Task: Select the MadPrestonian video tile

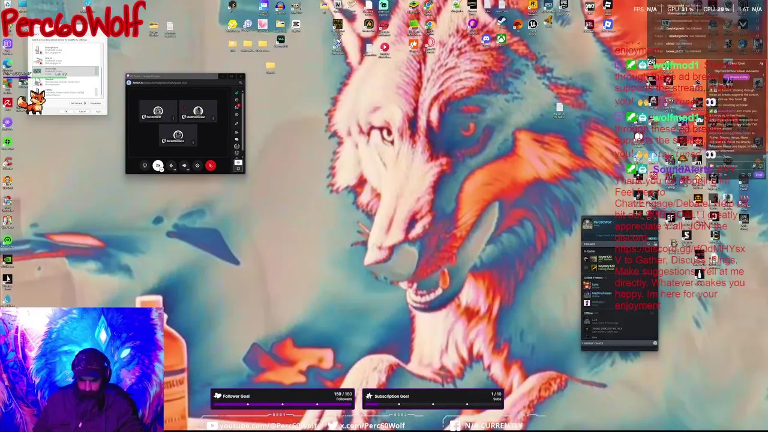Action: click(x=198, y=111)
